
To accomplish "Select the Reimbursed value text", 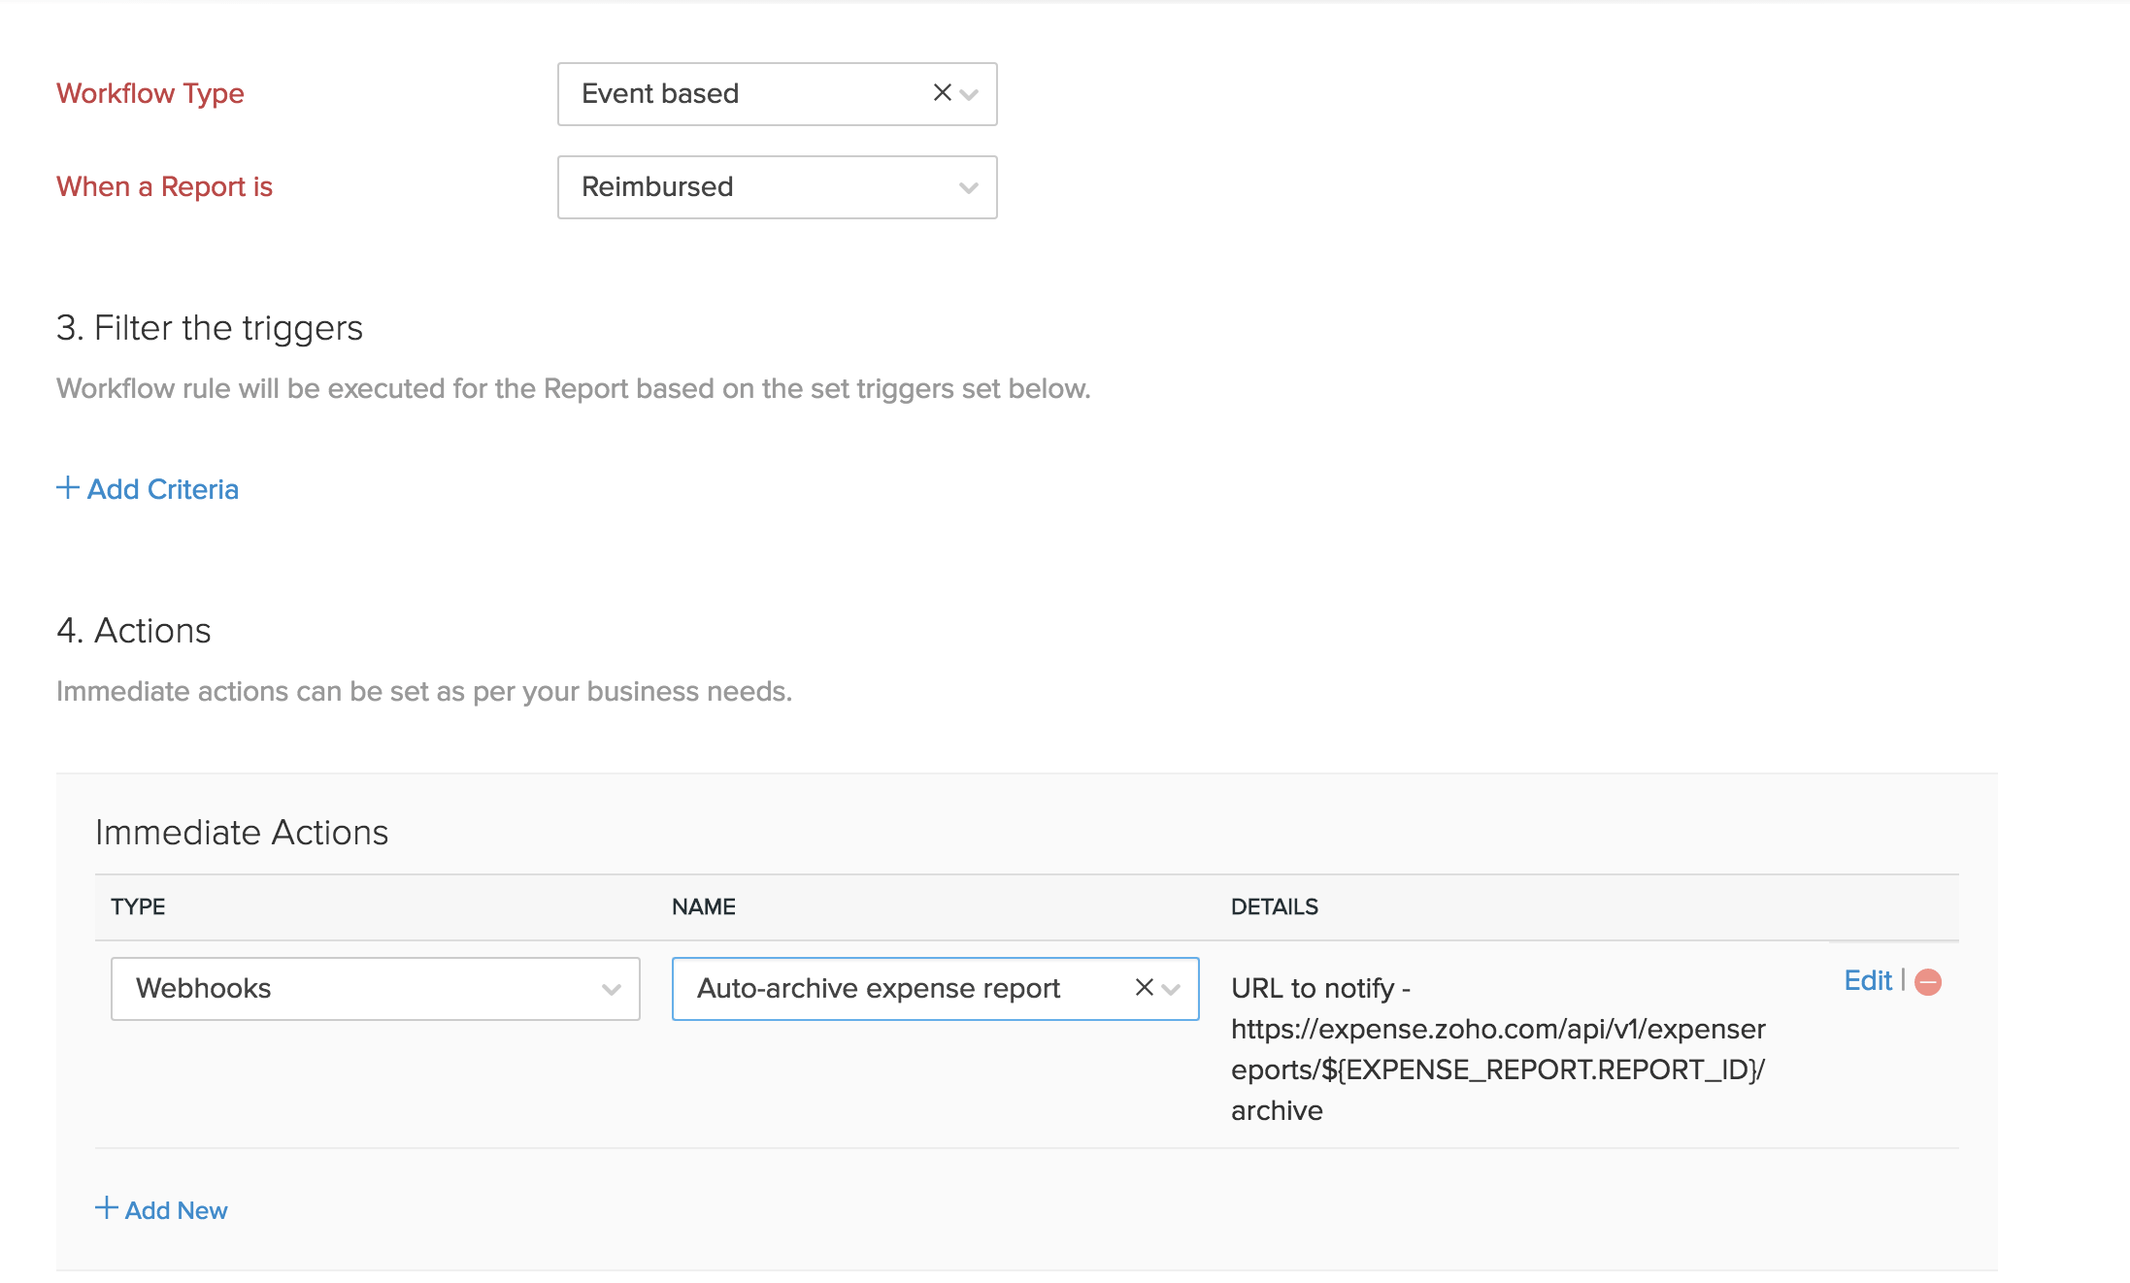I will tap(657, 187).
